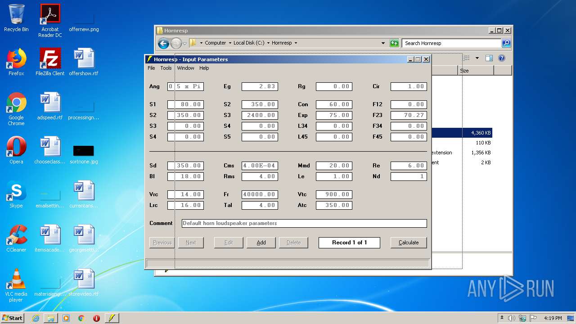Image resolution: width=576 pixels, height=324 pixels.
Task: Click the Chrome taskbar icon
Action: coord(81,318)
